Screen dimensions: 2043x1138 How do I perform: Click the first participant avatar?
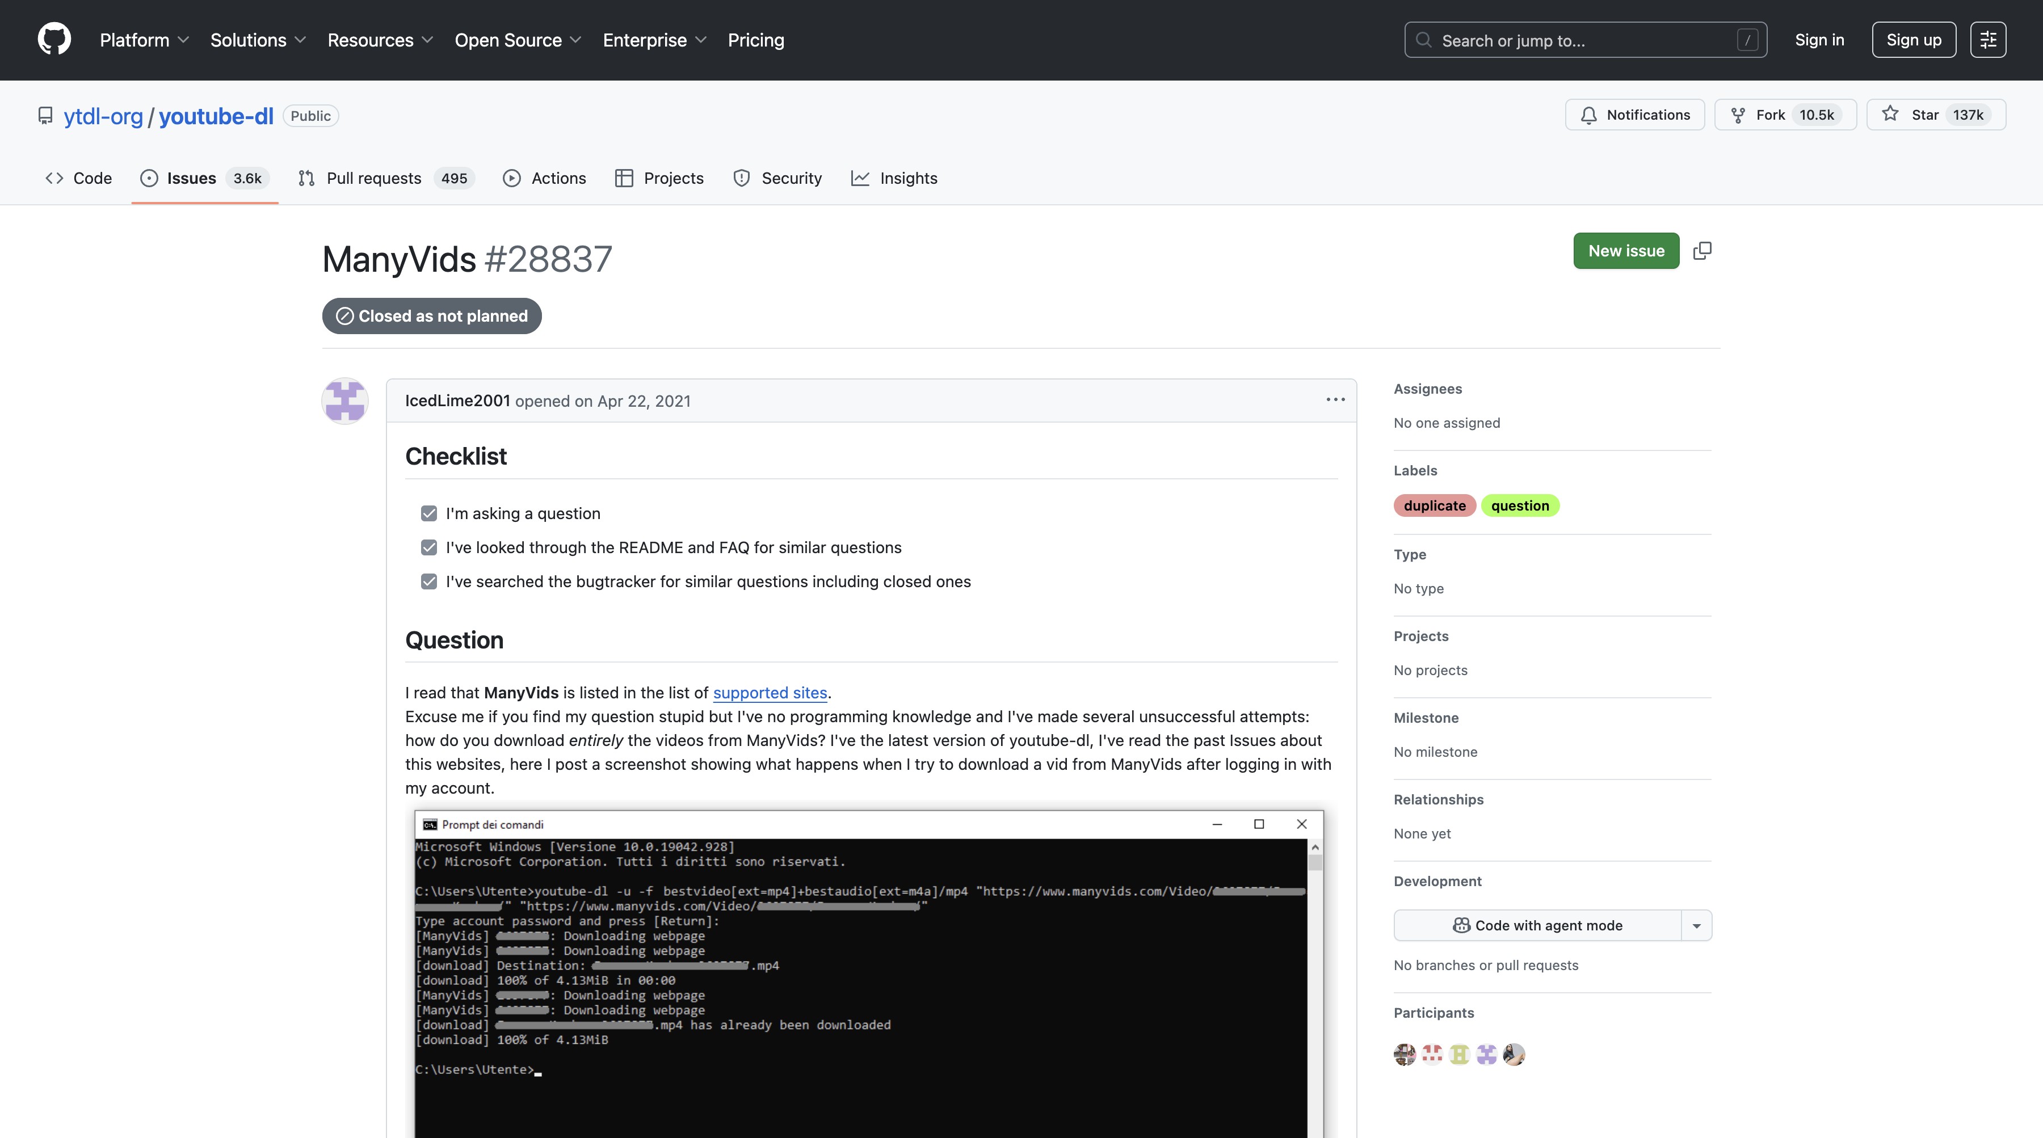click(1405, 1054)
